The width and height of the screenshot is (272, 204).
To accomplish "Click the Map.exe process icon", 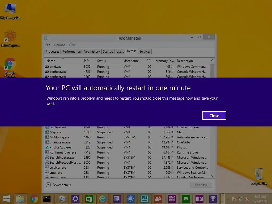I will click(47, 132).
